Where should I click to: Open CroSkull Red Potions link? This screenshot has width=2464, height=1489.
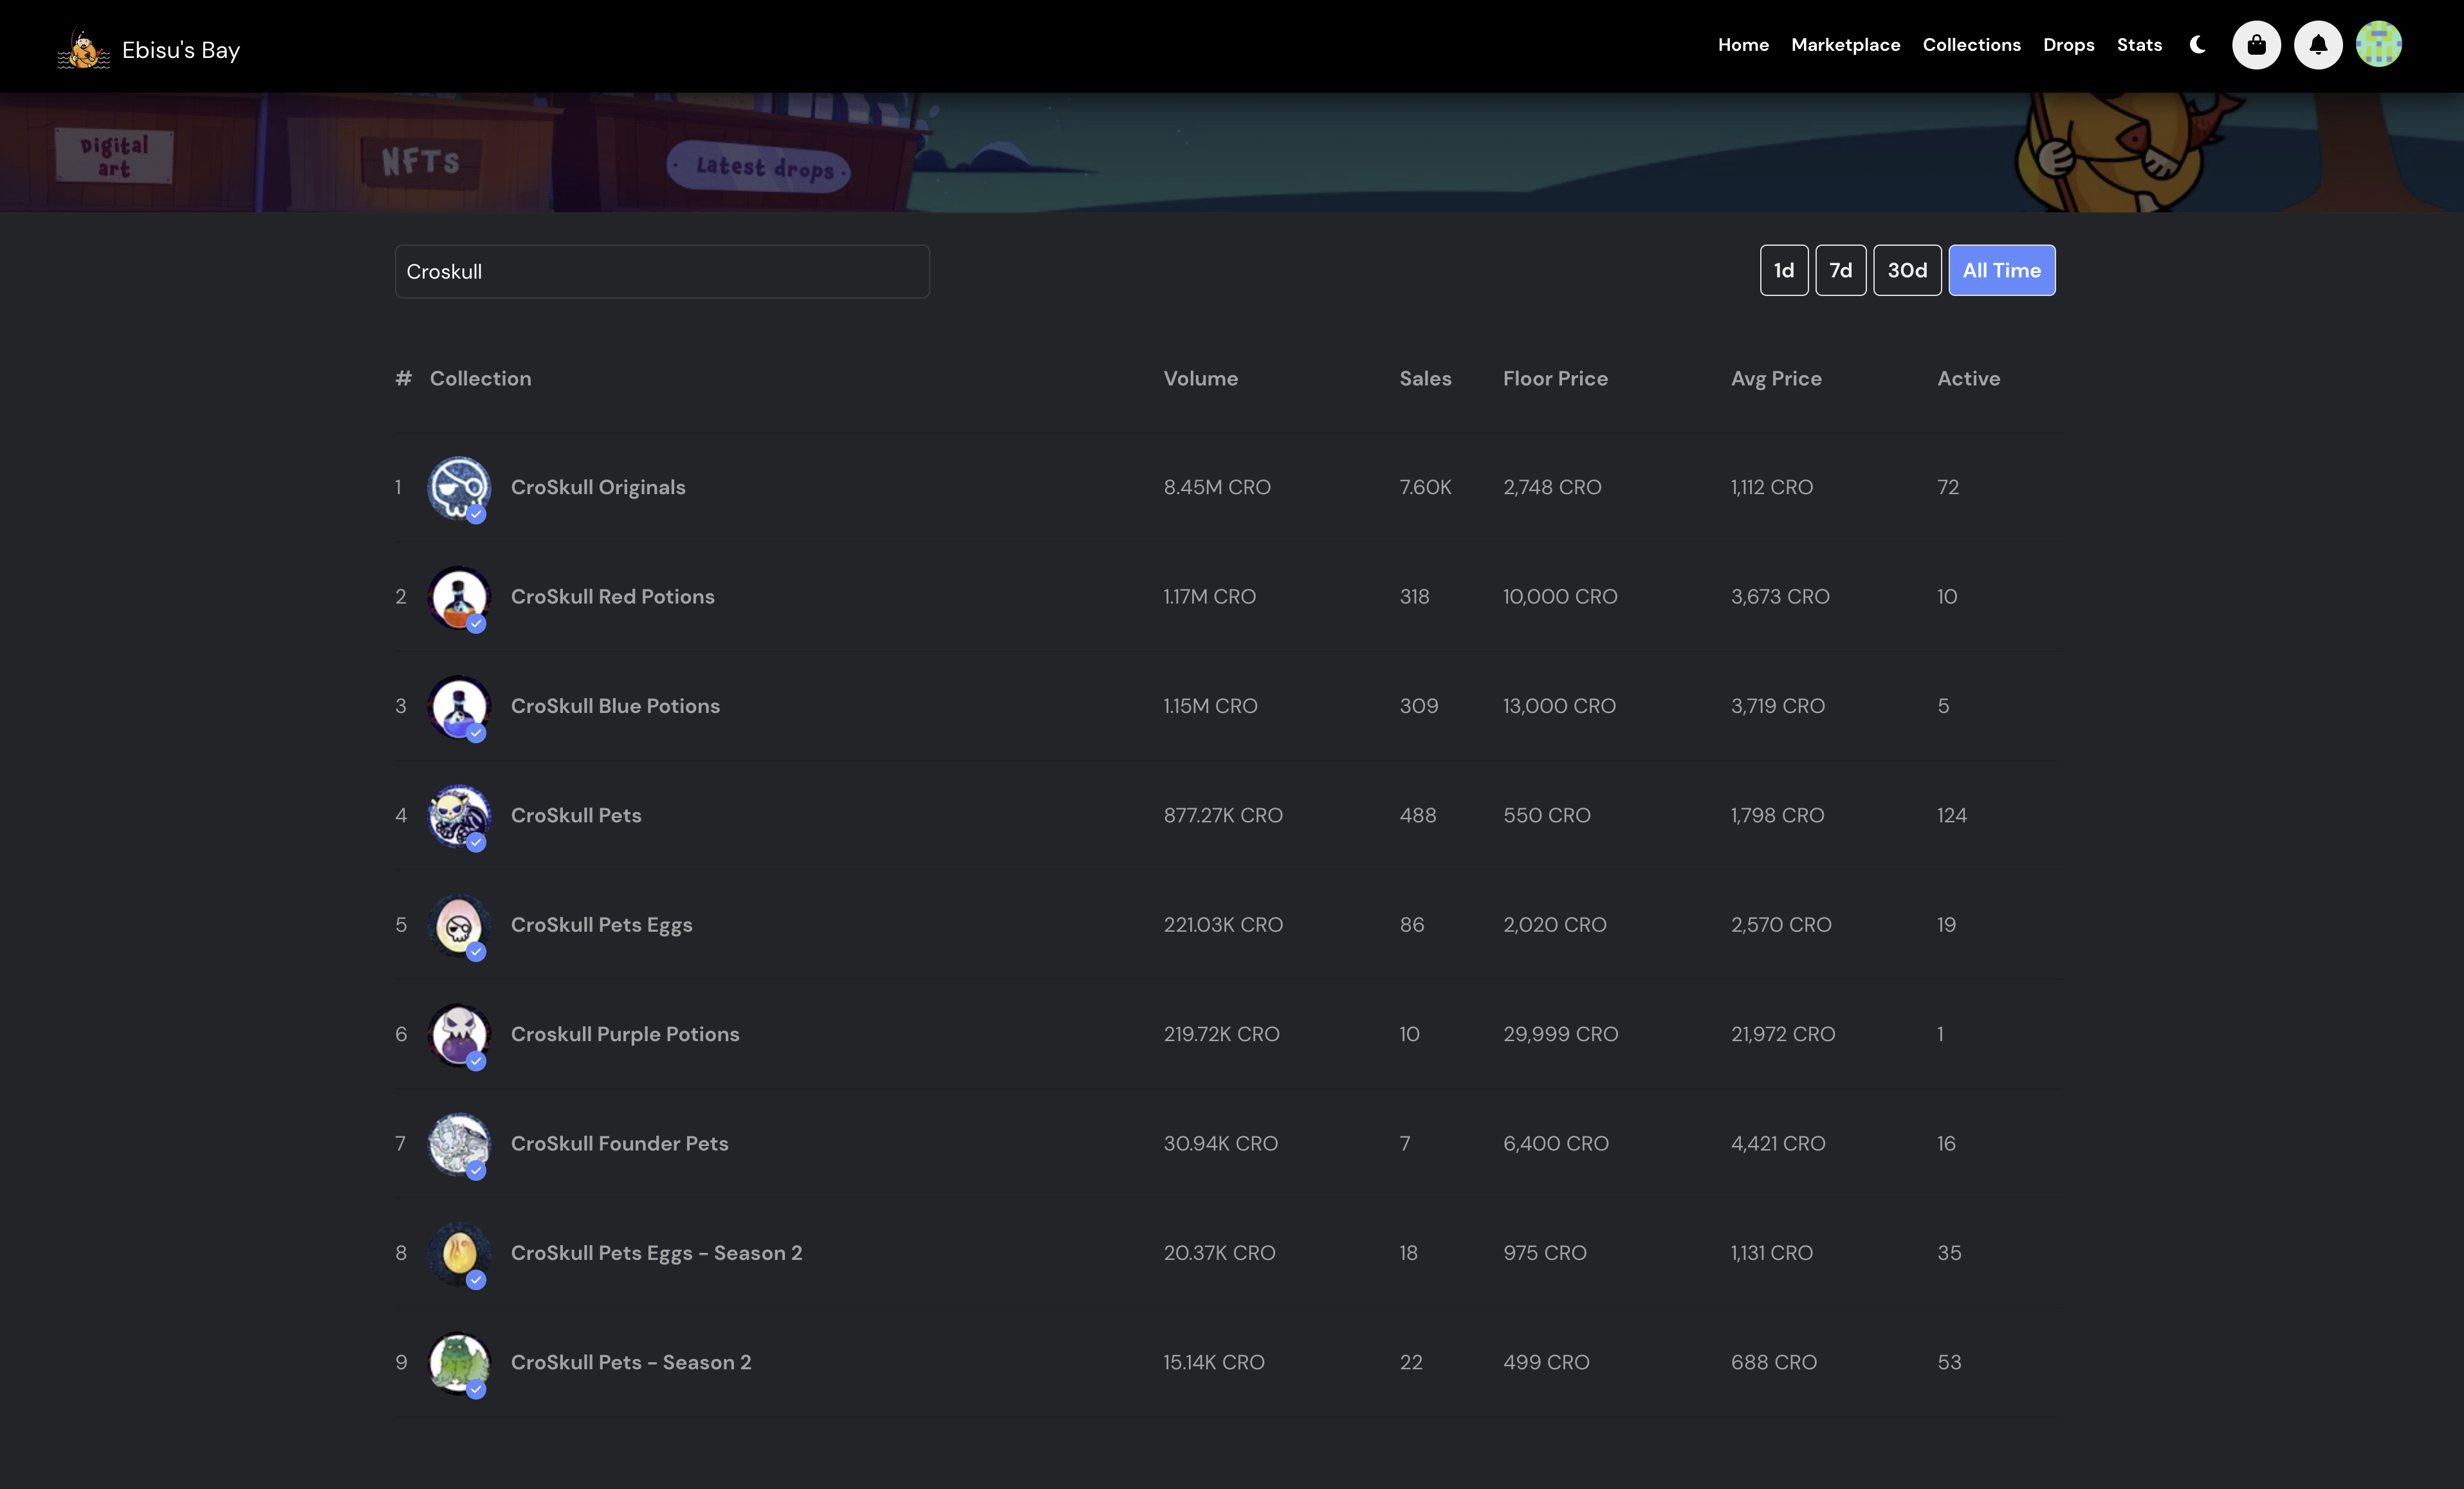613,597
